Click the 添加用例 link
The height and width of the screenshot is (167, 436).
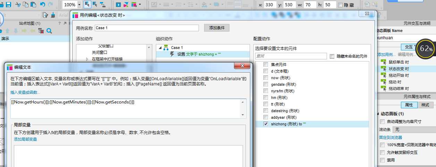click(386, 55)
